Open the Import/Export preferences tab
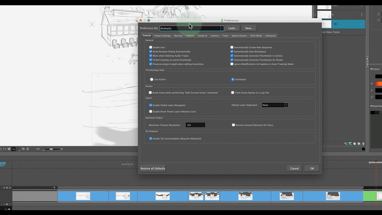This screenshot has height=215, width=382. tap(239, 36)
